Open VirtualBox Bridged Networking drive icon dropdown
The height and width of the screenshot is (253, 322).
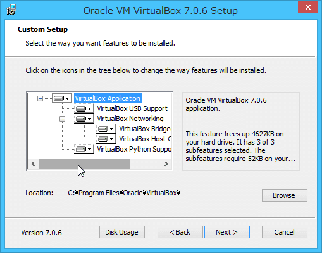click(x=106, y=129)
